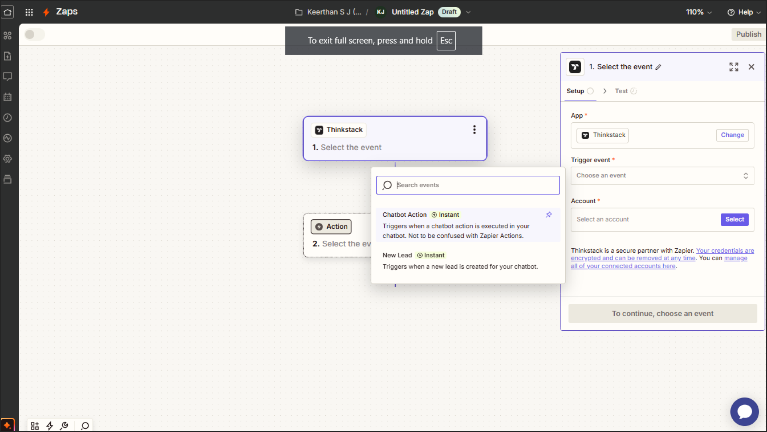Open the calendar icon in left sidebar
The width and height of the screenshot is (767, 432).
click(8, 97)
